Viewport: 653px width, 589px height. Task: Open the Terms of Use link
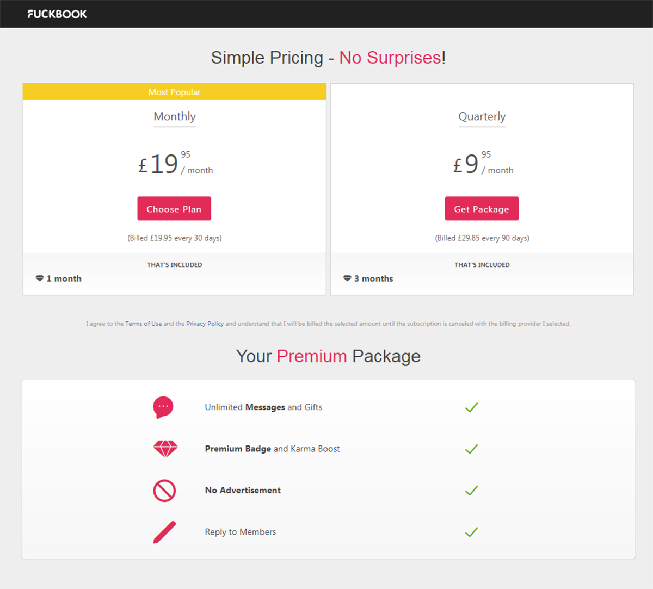[144, 324]
